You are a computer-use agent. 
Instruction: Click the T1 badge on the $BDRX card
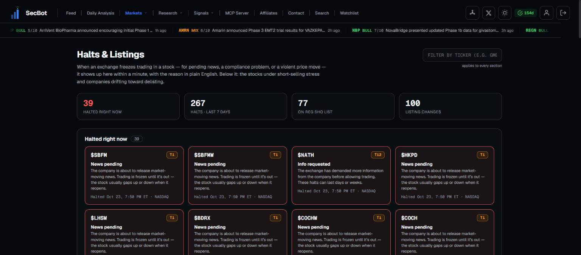pos(275,218)
